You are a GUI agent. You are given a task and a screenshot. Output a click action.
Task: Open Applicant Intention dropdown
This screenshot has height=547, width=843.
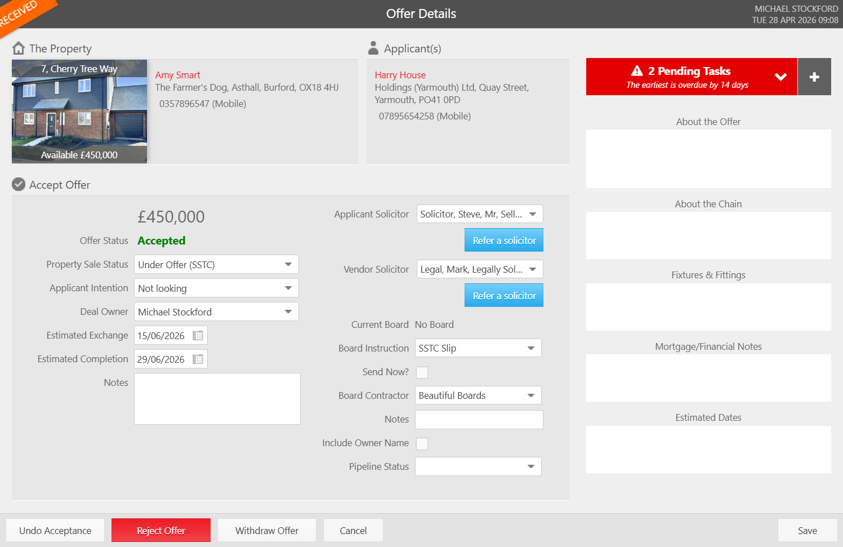(x=216, y=288)
